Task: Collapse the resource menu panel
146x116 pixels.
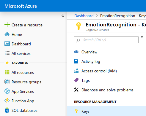Action: point(142,37)
